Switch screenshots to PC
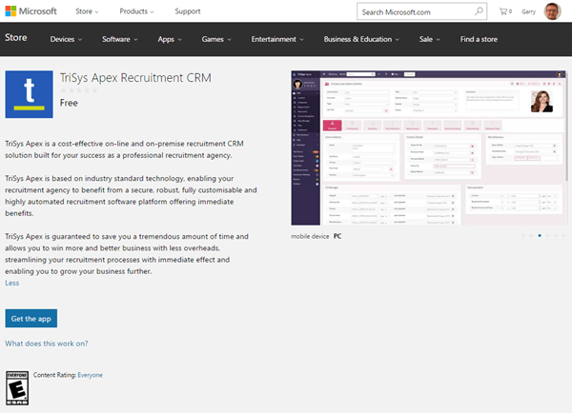This screenshot has width=572, height=413. (337, 236)
